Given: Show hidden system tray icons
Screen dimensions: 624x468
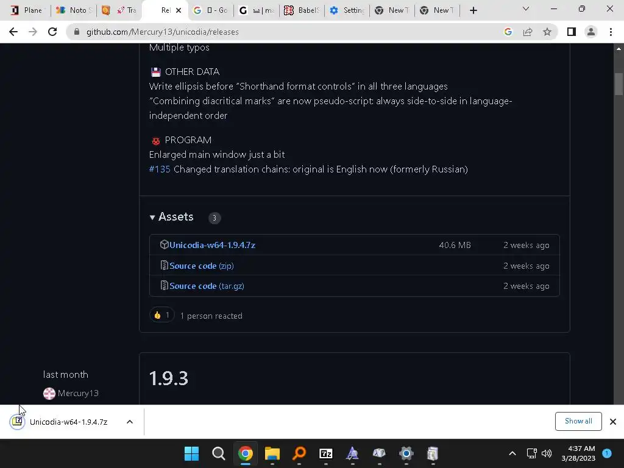Looking at the screenshot, I should 512,453.
